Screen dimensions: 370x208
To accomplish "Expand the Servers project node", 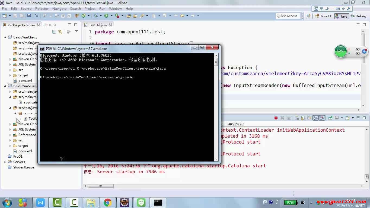I will pos(5,162).
